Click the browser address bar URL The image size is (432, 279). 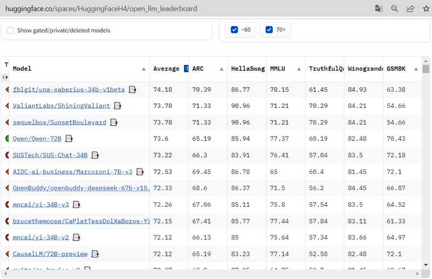point(101,9)
